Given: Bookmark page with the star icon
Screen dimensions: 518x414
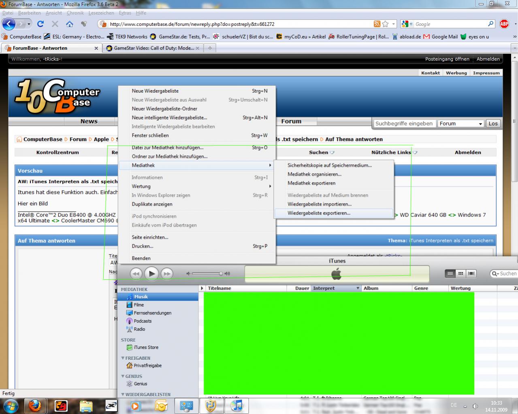Looking at the screenshot, I should [386, 24].
